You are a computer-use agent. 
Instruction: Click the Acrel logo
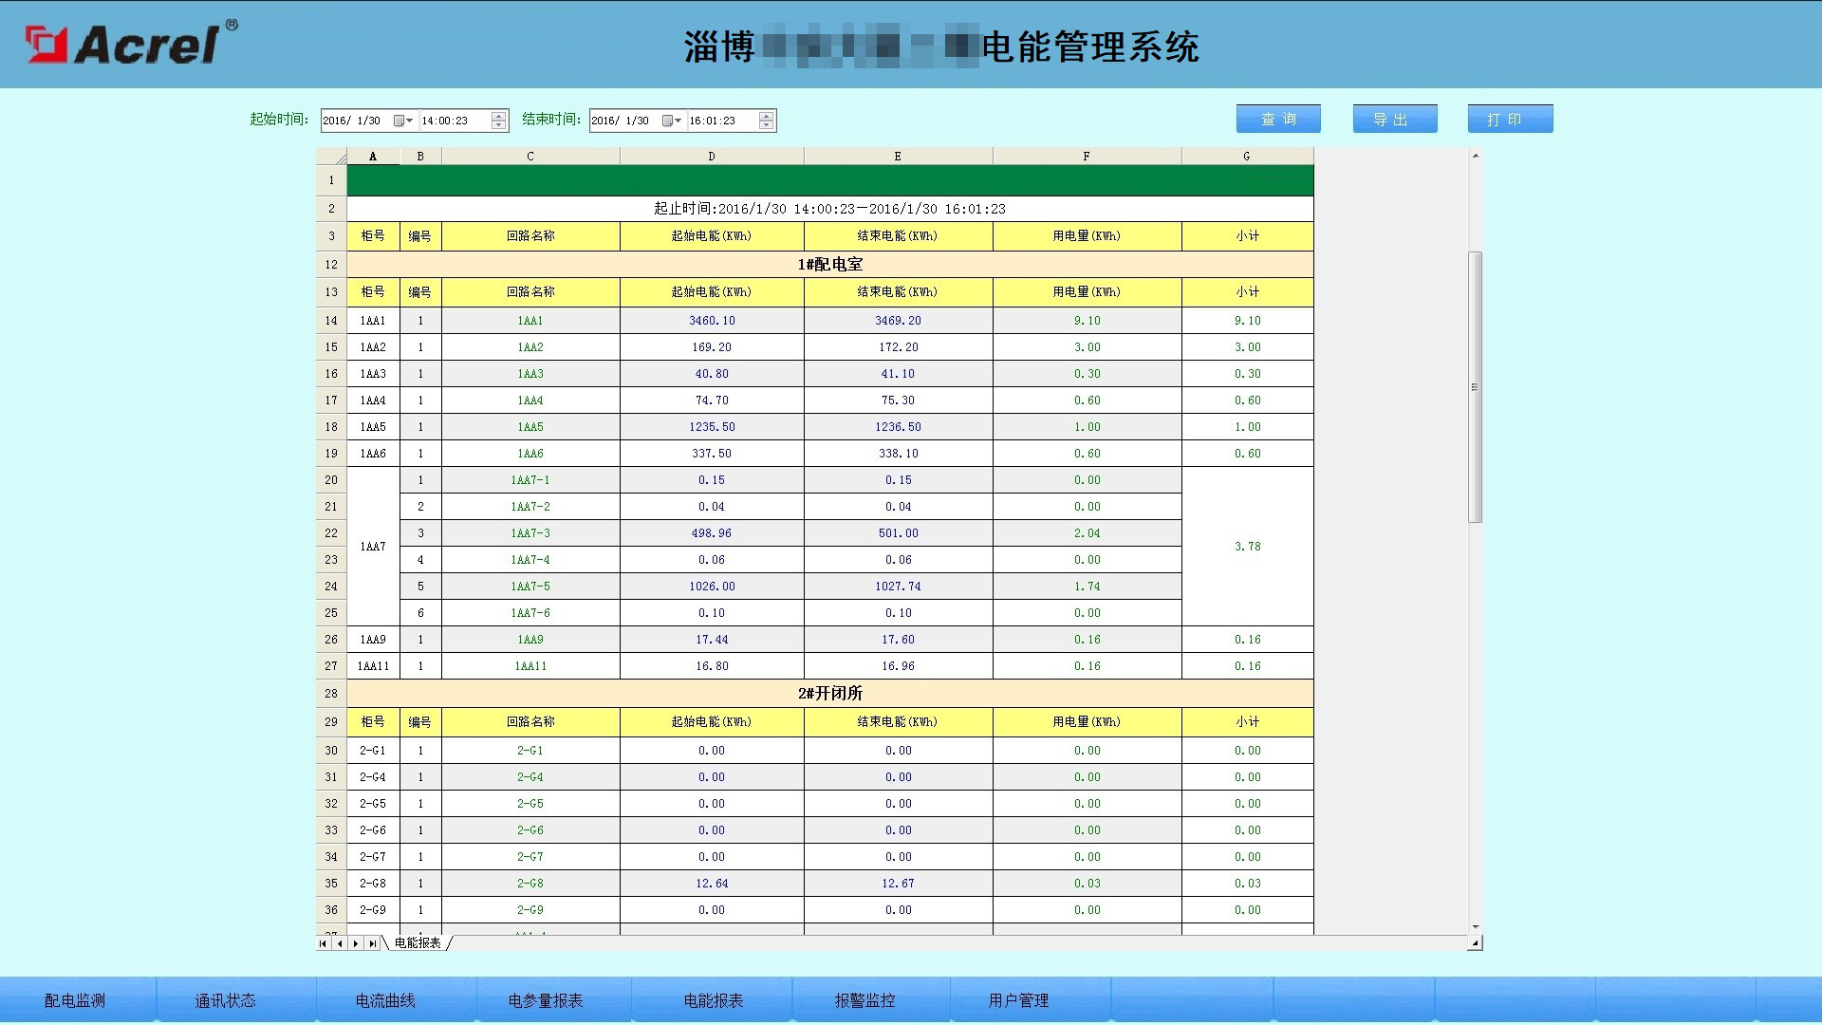[x=131, y=44]
